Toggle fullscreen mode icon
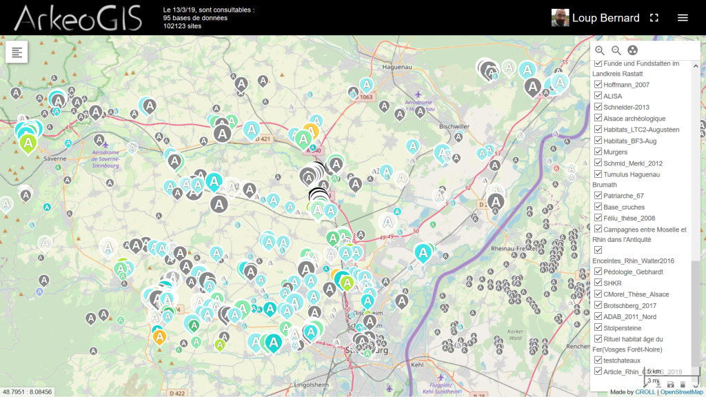706x397 pixels. tap(654, 17)
